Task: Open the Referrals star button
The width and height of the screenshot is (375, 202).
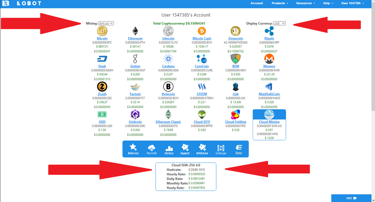Action: (133, 149)
